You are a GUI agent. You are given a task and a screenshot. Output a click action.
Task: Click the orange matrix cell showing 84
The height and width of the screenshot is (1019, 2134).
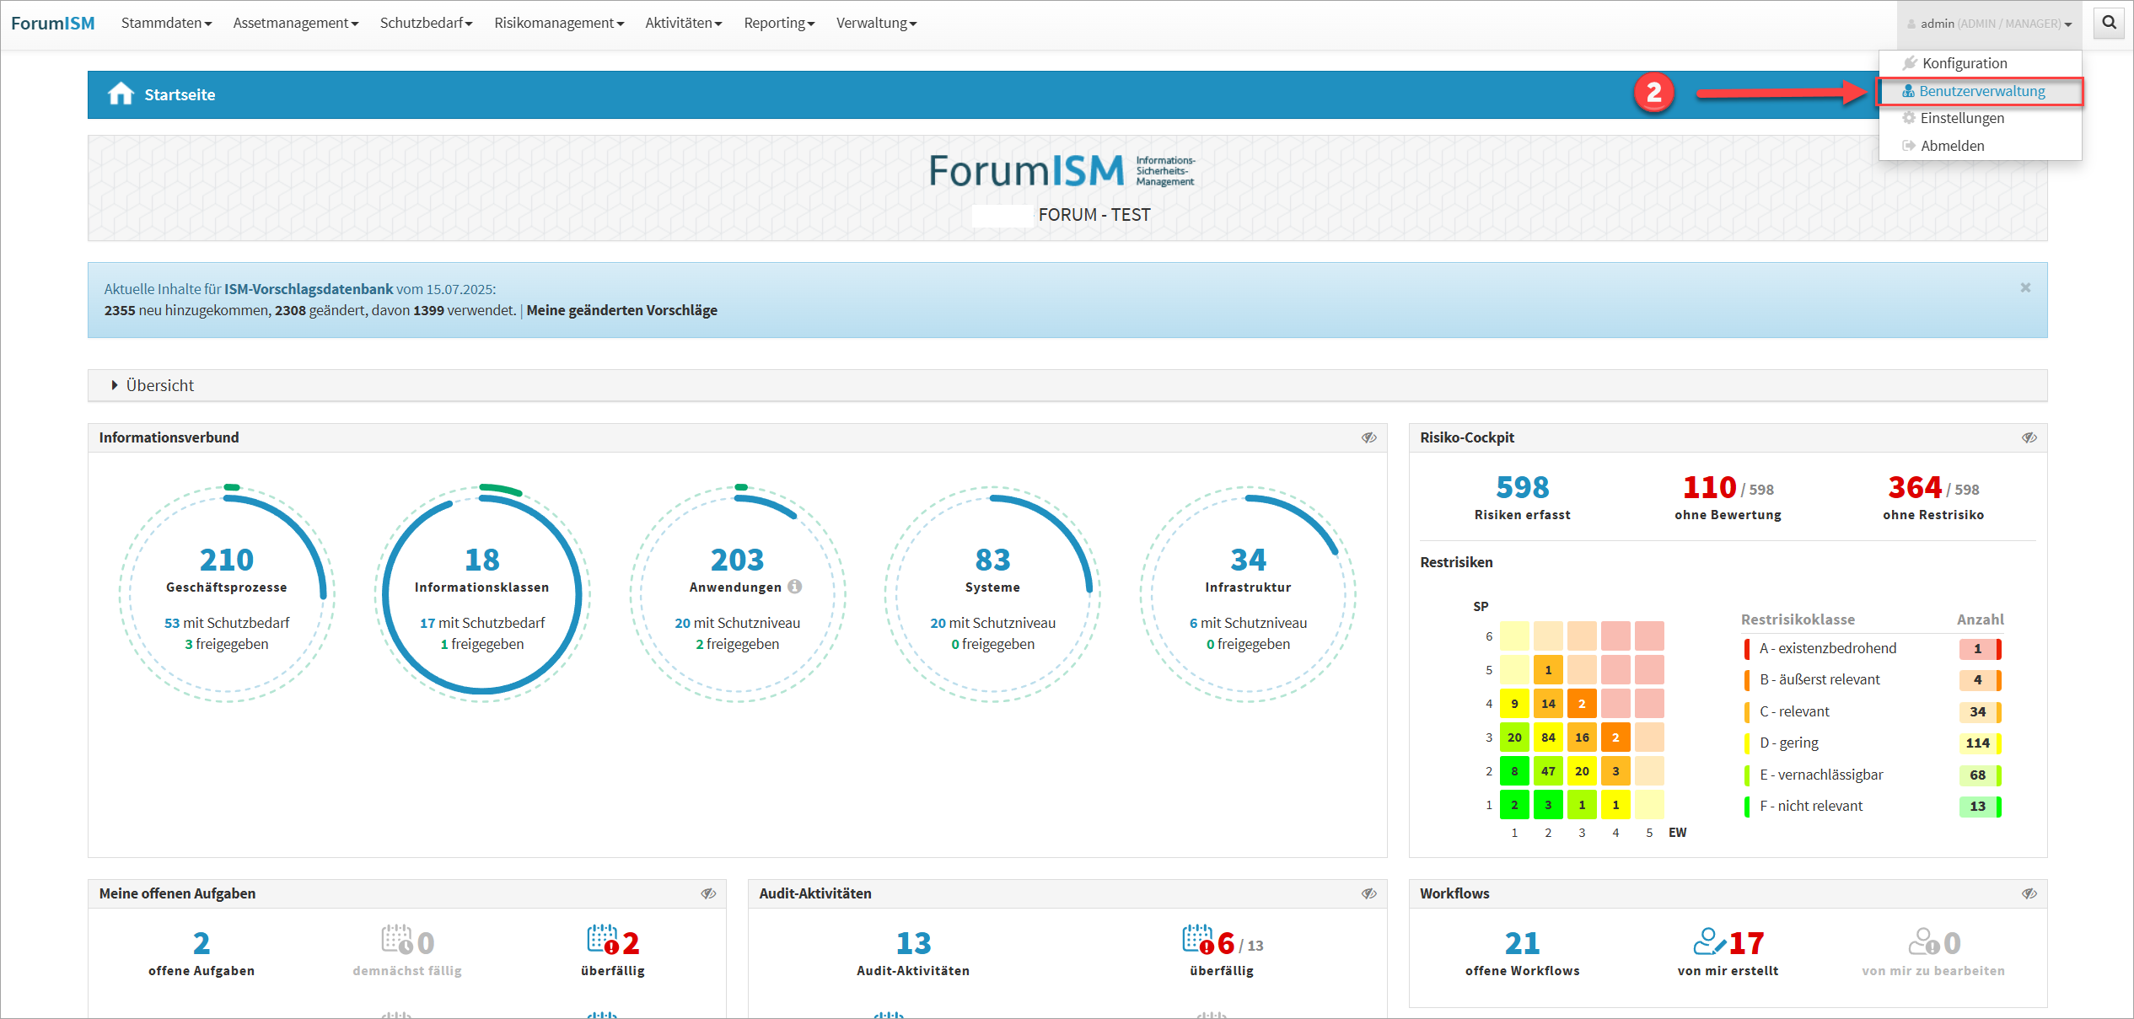point(1548,737)
